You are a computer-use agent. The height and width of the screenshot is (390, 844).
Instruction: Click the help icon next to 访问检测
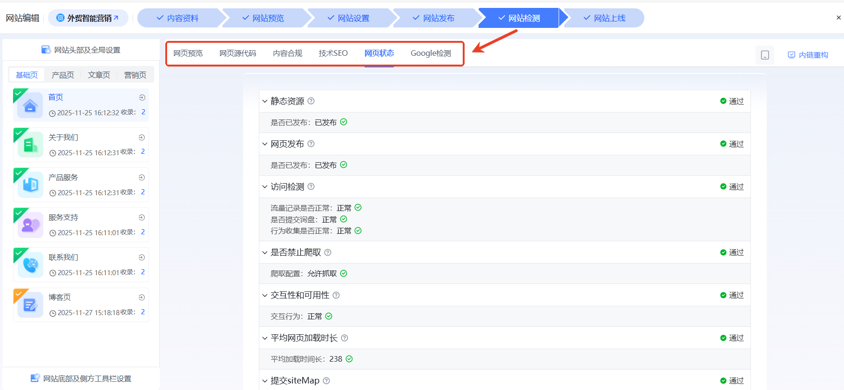[311, 186]
